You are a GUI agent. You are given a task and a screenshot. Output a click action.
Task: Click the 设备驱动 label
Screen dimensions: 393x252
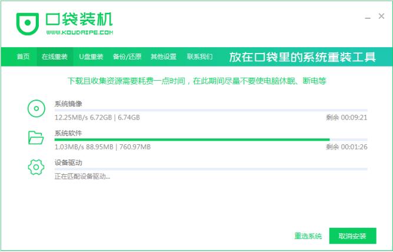[x=68, y=163]
